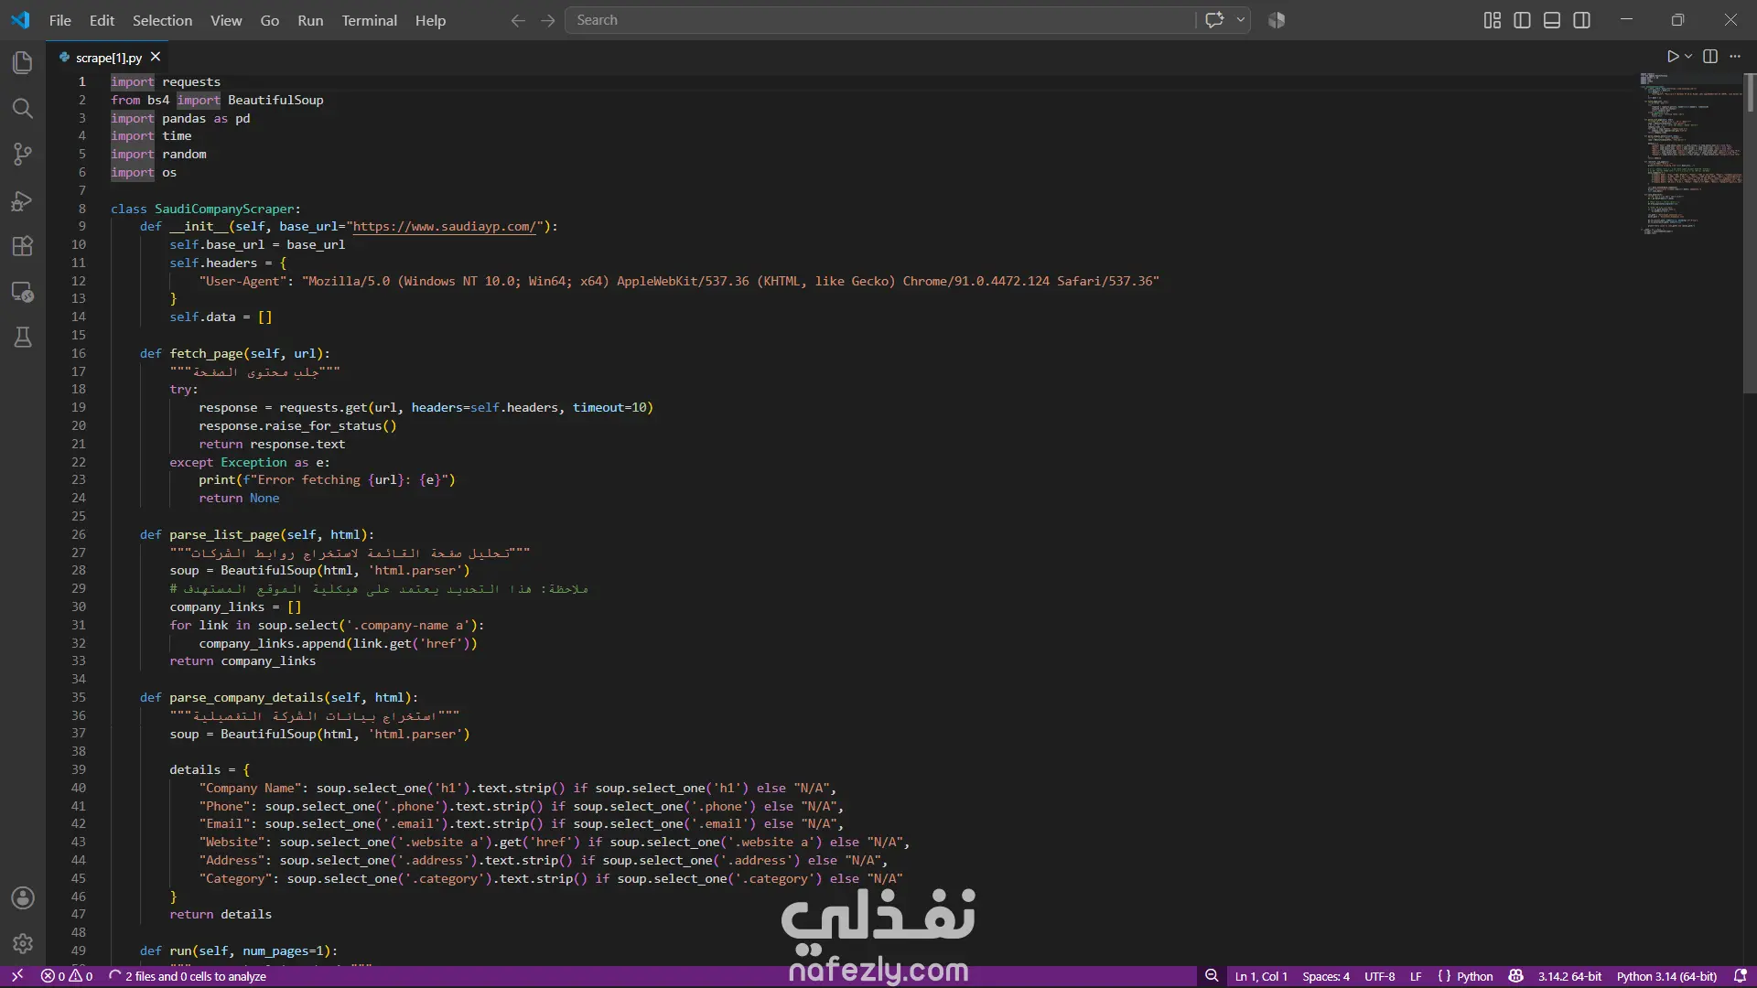
Task: Select the scrape[1].py editor tab
Action: (x=109, y=58)
